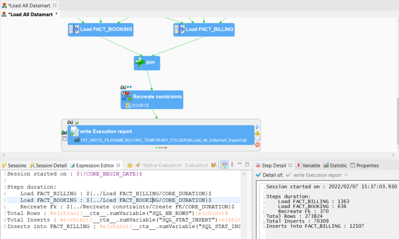The width and height of the screenshot is (399, 239).
Task: Switch to the Variable tab
Action: [308, 165]
